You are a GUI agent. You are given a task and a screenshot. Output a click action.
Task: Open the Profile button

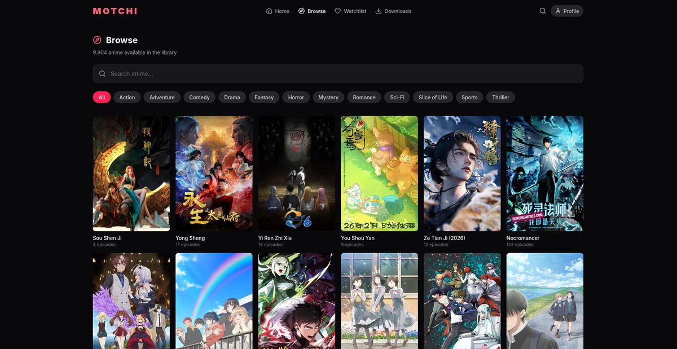point(567,11)
